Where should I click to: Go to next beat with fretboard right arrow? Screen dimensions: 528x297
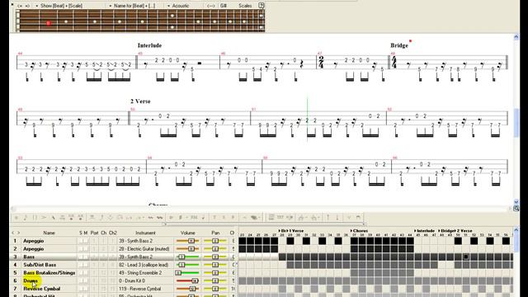(x=27, y=6)
